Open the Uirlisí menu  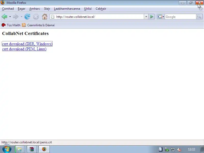pos(88,9)
